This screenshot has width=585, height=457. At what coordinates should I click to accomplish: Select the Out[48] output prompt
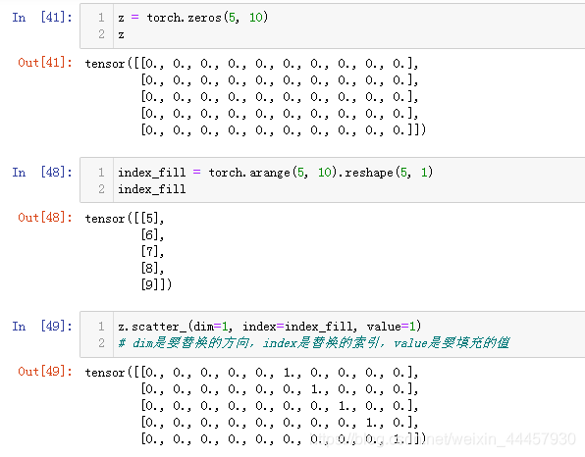point(45,218)
